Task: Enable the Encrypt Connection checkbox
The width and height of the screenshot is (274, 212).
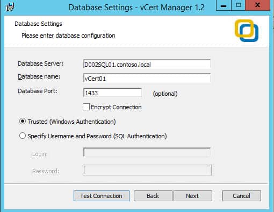Action: 86,107
